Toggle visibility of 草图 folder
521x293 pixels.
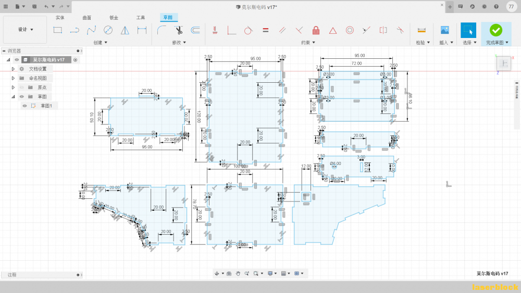pos(22,97)
